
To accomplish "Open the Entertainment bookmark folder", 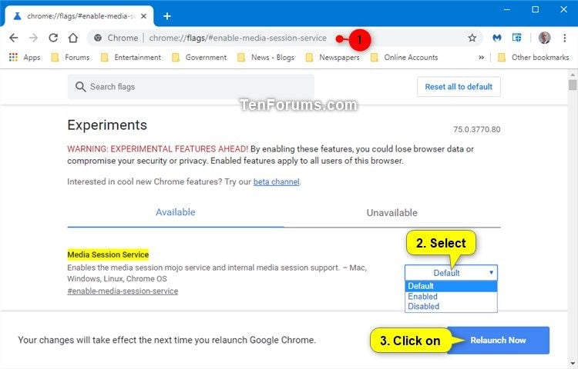I will pos(131,58).
